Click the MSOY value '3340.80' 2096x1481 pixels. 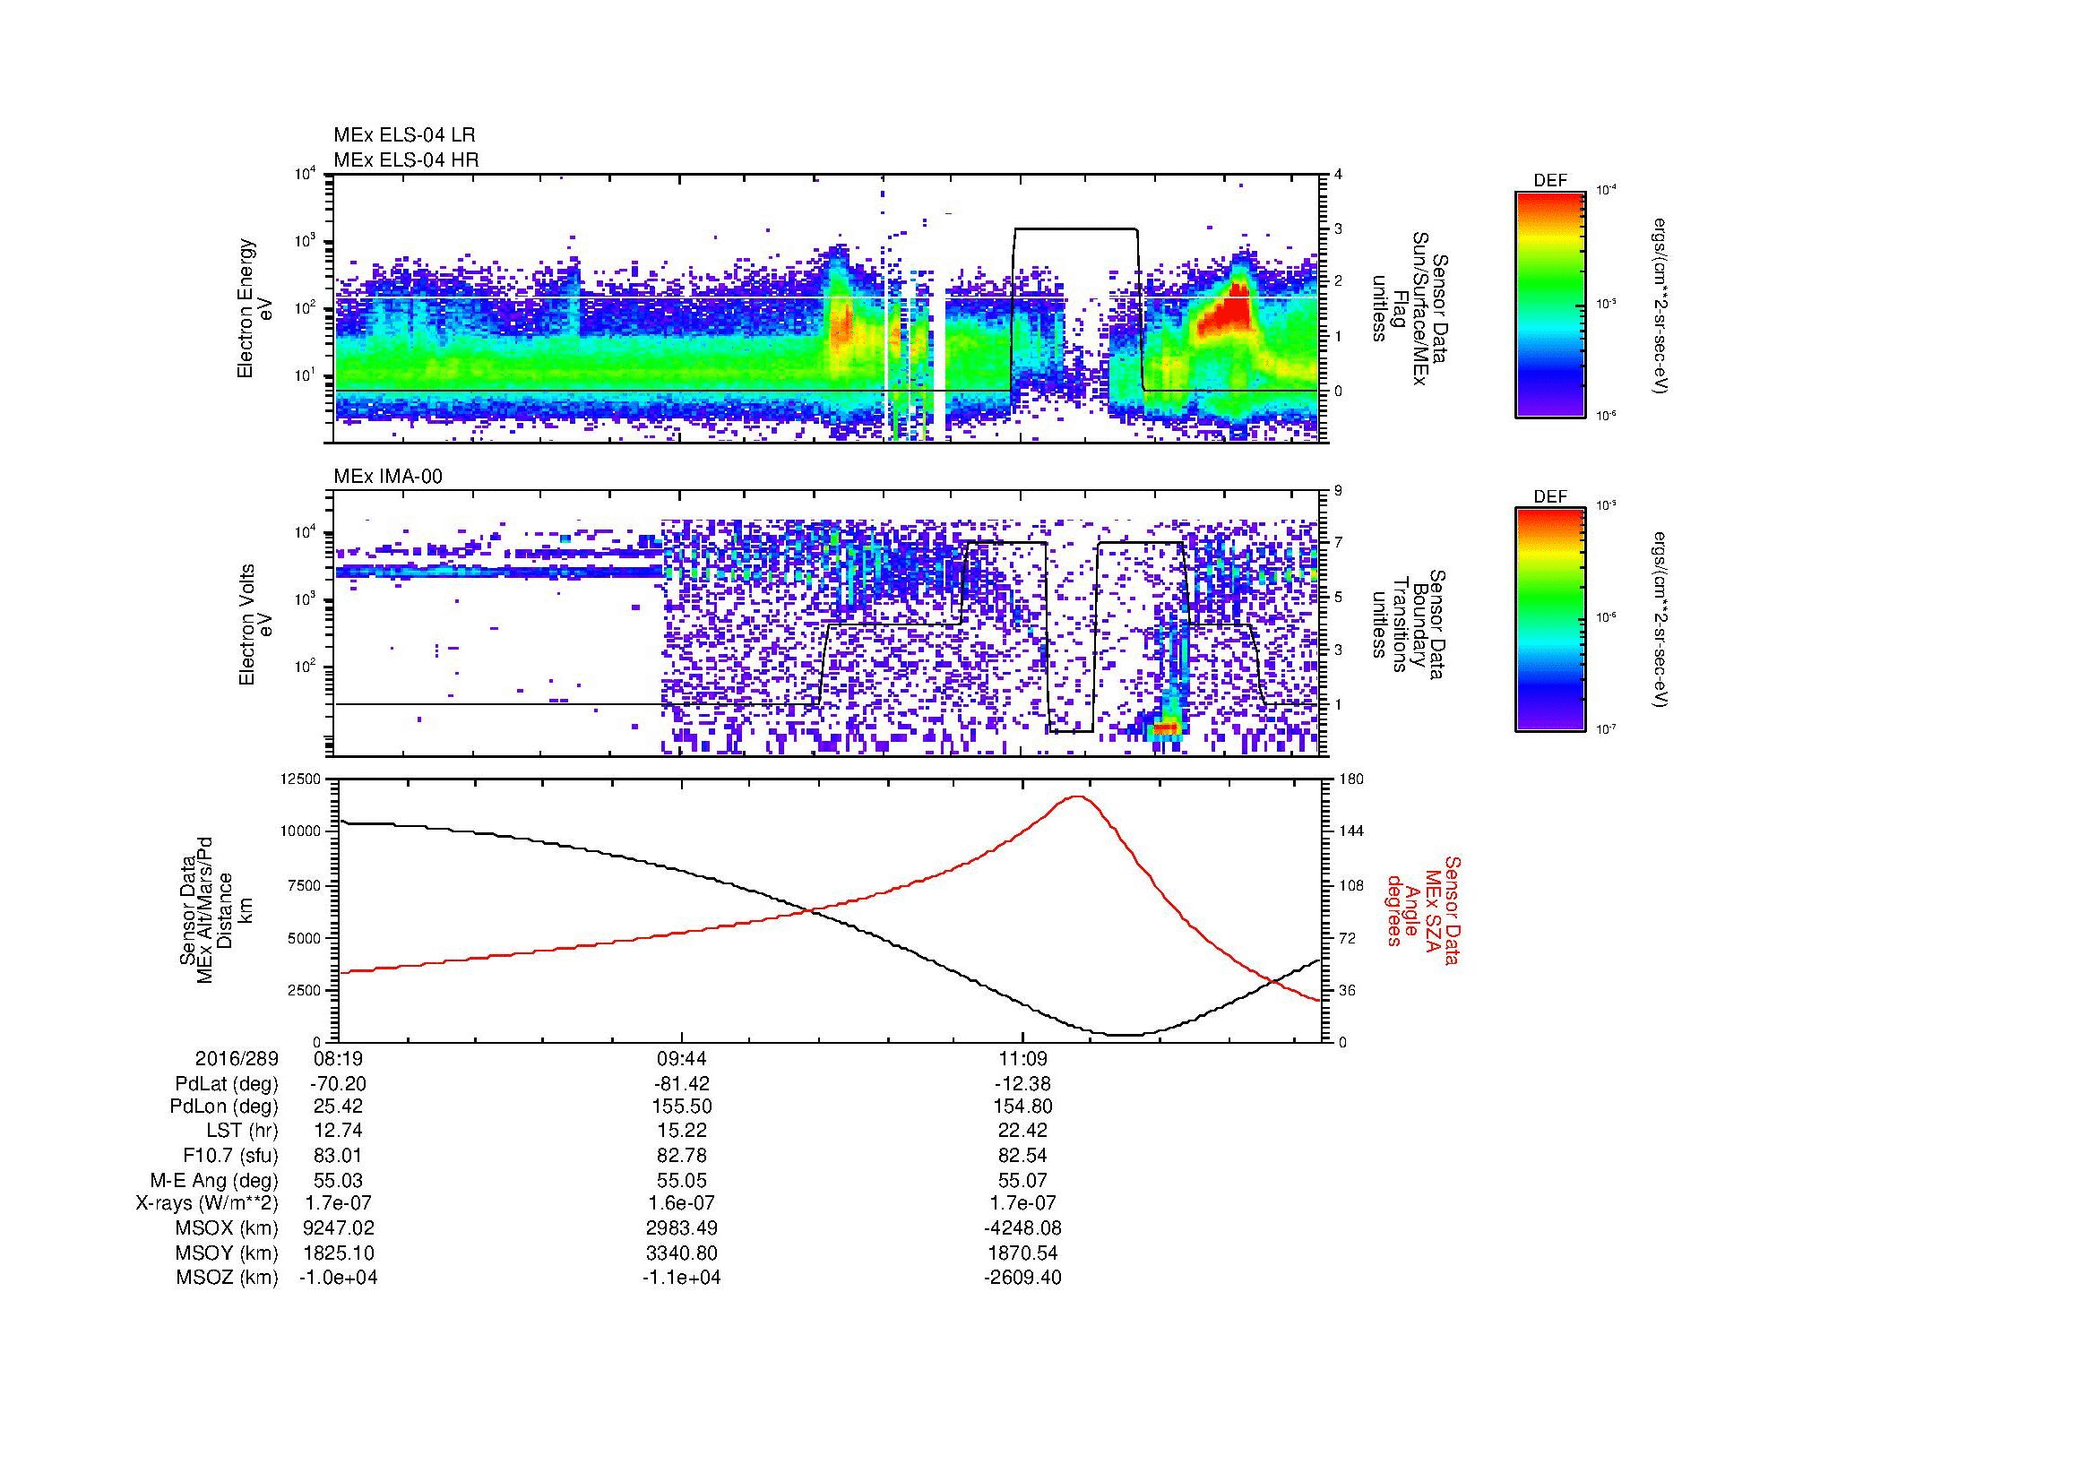(x=682, y=1253)
